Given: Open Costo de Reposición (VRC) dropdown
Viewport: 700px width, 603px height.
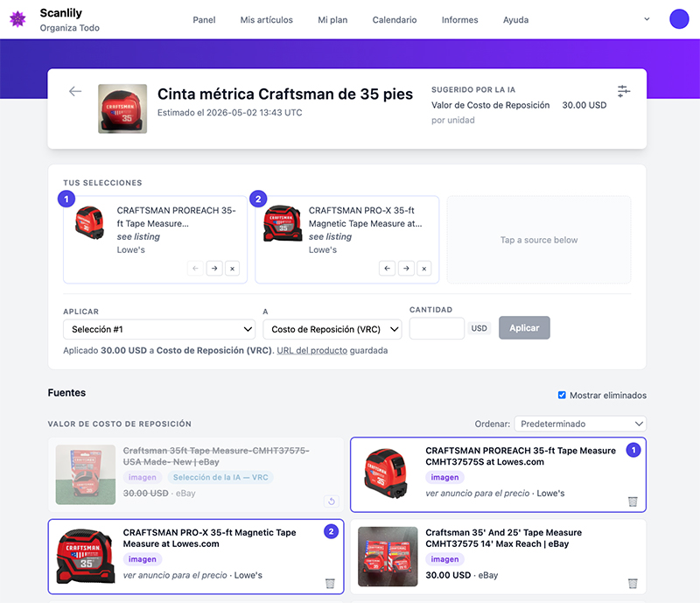Looking at the screenshot, I should [332, 329].
